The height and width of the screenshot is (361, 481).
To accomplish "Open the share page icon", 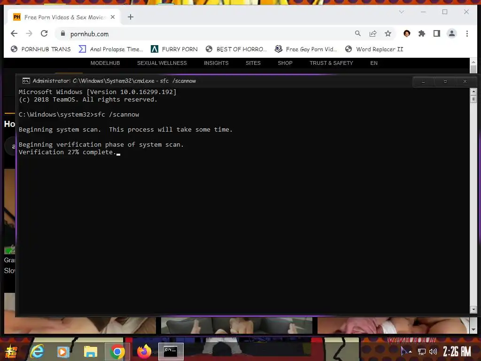I will [x=372, y=33].
